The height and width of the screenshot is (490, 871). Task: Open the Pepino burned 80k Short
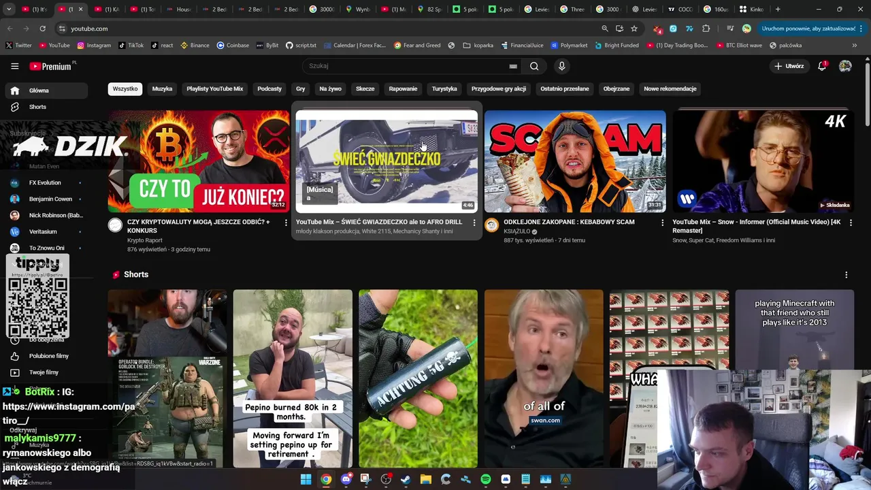click(293, 378)
